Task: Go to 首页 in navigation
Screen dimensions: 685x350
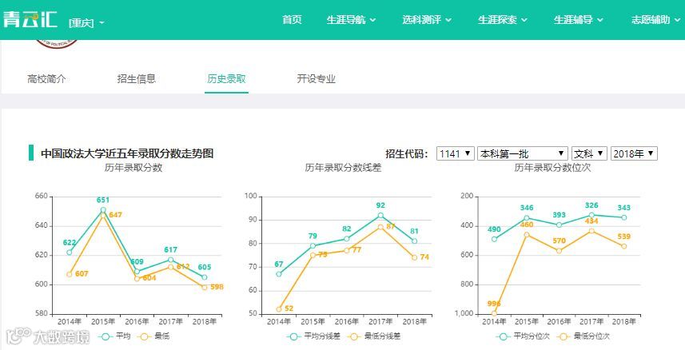Action: click(x=292, y=20)
